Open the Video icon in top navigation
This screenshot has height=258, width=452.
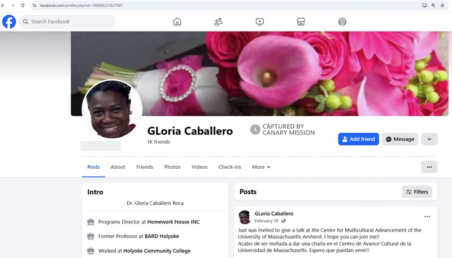(x=260, y=21)
